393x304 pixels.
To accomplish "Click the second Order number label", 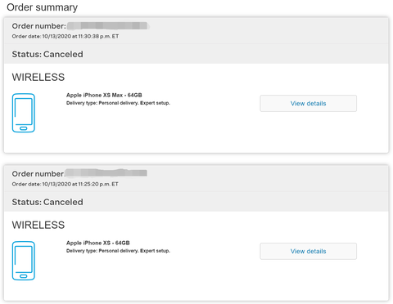I will (x=38, y=174).
